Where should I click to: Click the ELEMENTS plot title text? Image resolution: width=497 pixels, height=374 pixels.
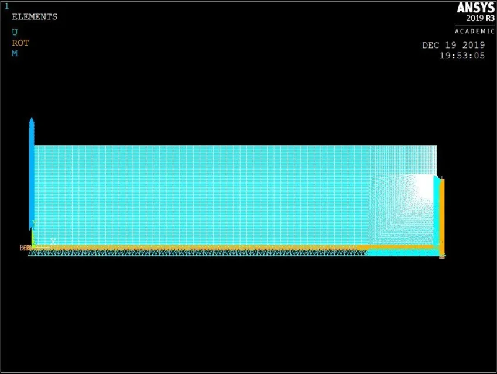pyautogui.click(x=35, y=17)
